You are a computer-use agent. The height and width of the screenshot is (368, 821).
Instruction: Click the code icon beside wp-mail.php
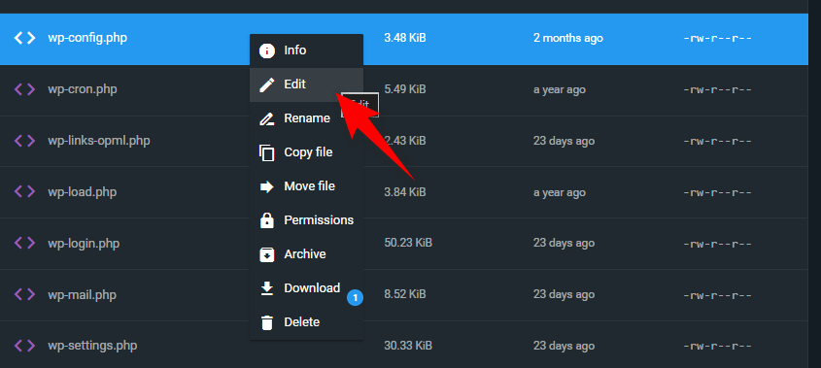pyautogui.click(x=24, y=295)
